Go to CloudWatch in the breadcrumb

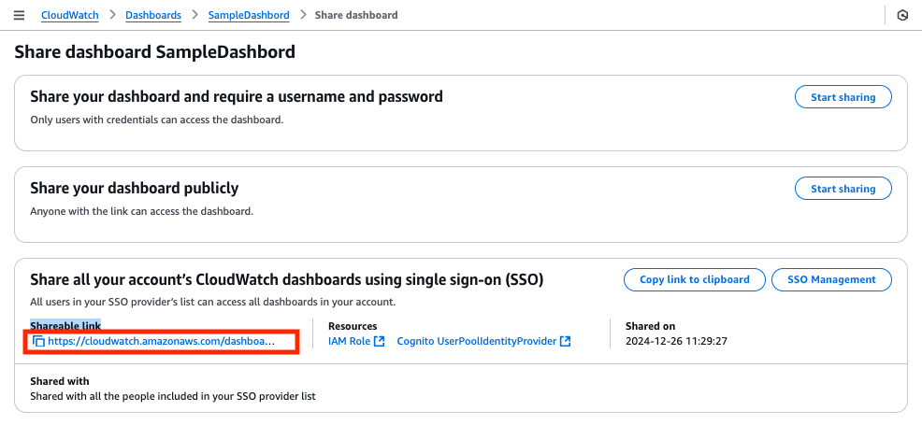click(70, 15)
